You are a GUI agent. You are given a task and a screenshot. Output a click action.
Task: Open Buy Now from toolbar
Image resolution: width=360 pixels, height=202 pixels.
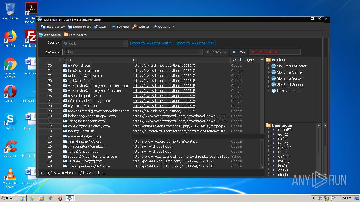point(120,27)
